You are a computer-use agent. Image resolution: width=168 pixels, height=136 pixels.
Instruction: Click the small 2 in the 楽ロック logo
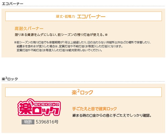[31, 104]
